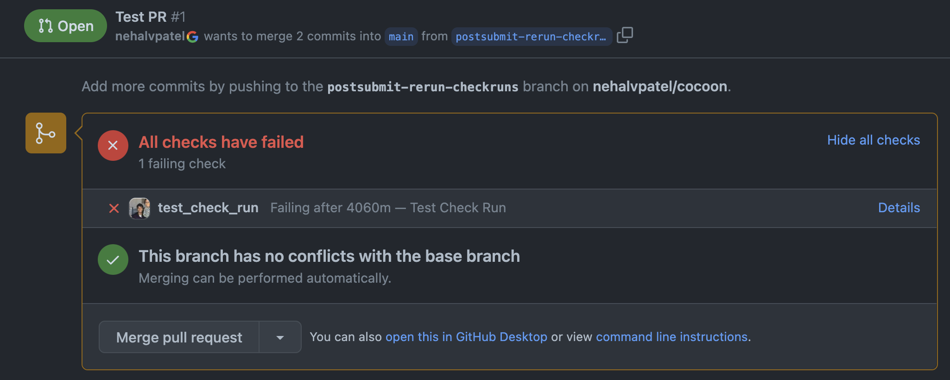Toggle visibility of the checks section

click(874, 140)
